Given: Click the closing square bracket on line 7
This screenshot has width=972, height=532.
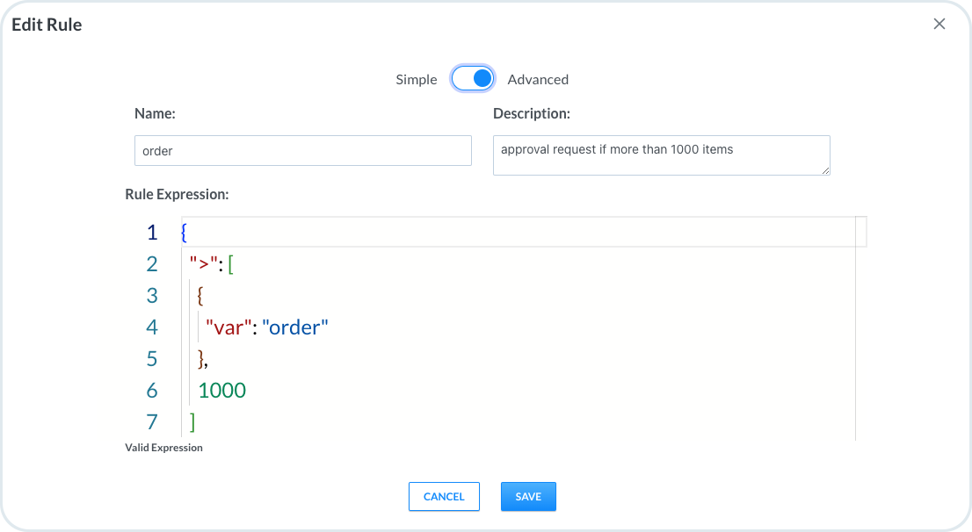Looking at the screenshot, I should [x=192, y=422].
